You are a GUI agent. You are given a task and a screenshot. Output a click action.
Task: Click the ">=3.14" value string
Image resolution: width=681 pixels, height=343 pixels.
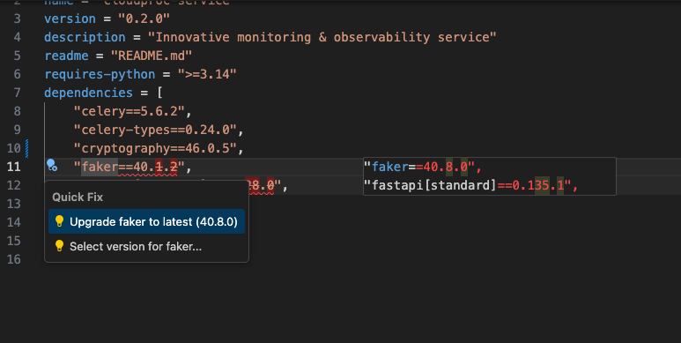[207, 74]
